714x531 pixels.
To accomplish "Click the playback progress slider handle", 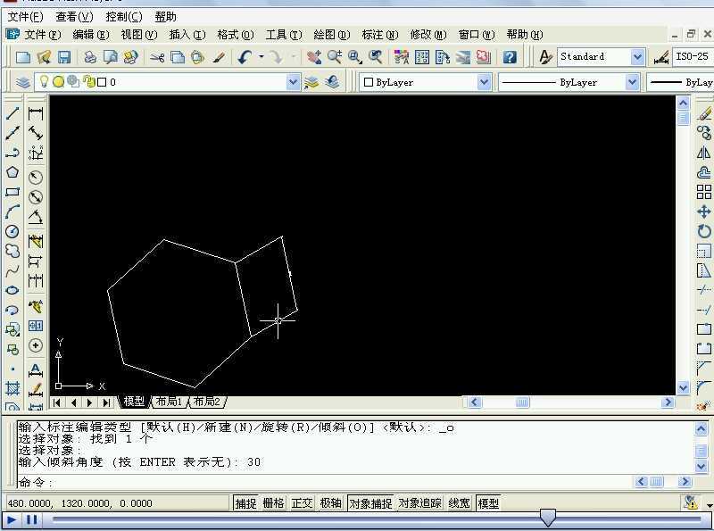I will tap(547, 518).
